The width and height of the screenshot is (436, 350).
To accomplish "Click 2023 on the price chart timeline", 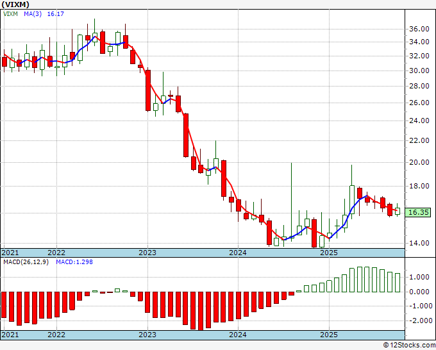I will point(147,253).
